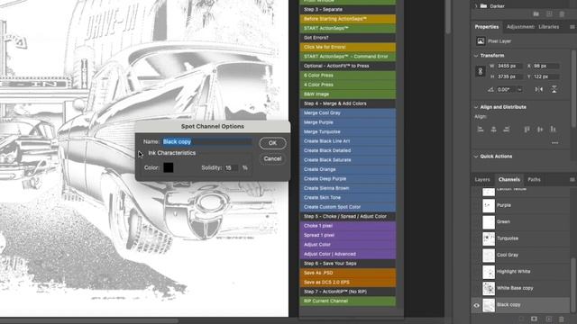Click Create Black Line Art action

(x=348, y=141)
